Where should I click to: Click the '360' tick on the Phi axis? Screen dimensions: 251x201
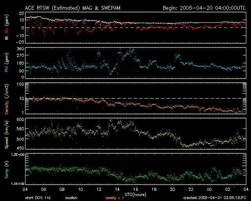20,49
